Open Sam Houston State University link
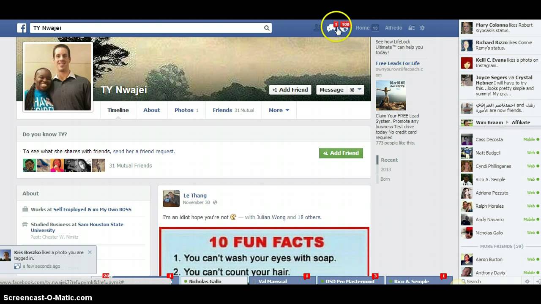541x304 pixels. [77, 227]
